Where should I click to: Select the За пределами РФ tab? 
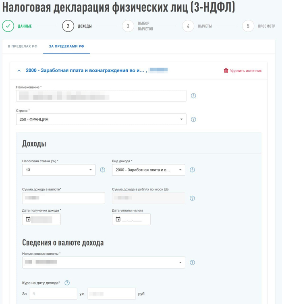click(x=66, y=46)
